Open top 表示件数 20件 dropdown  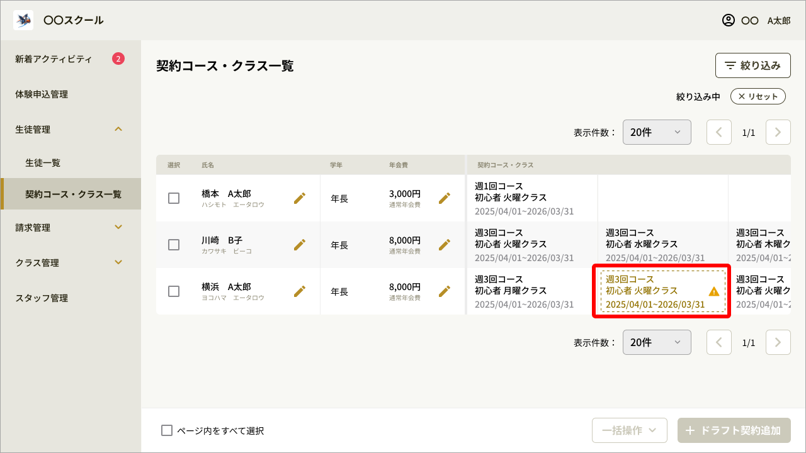(x=657, y=132)
